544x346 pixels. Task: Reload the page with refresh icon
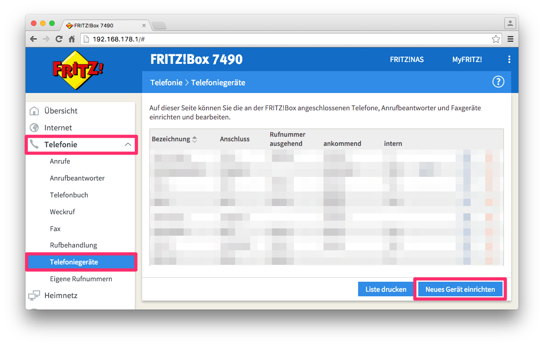59,39
